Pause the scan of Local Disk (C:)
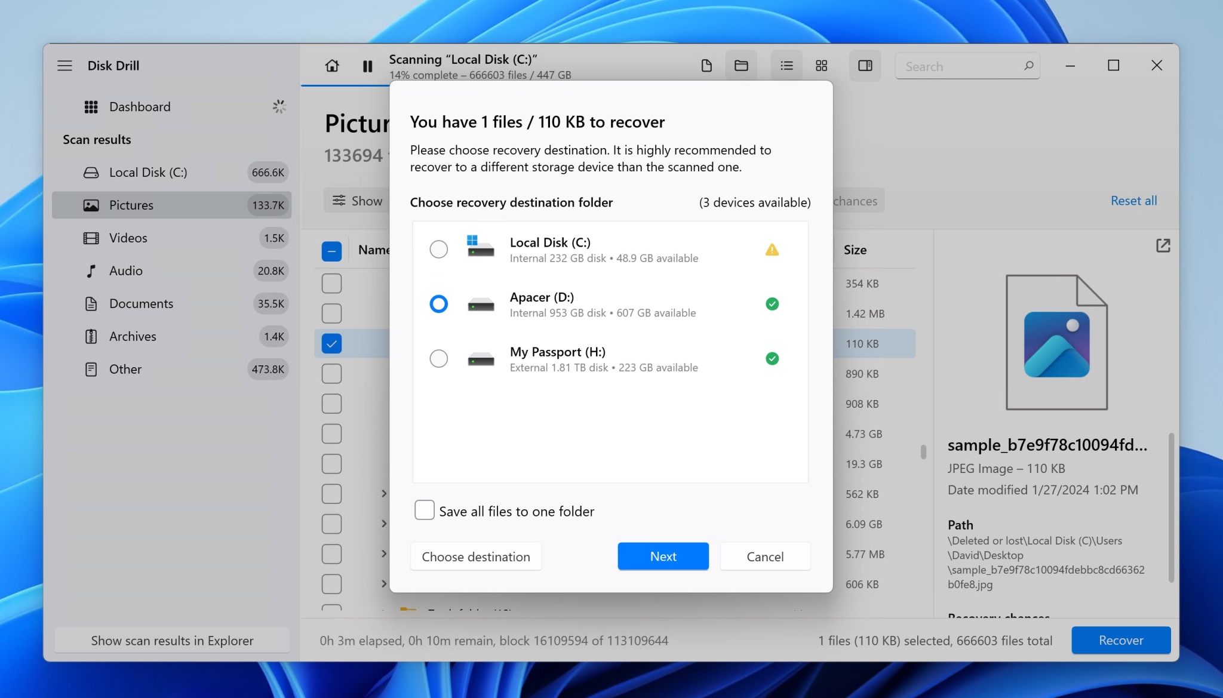 tap(366, 66)
